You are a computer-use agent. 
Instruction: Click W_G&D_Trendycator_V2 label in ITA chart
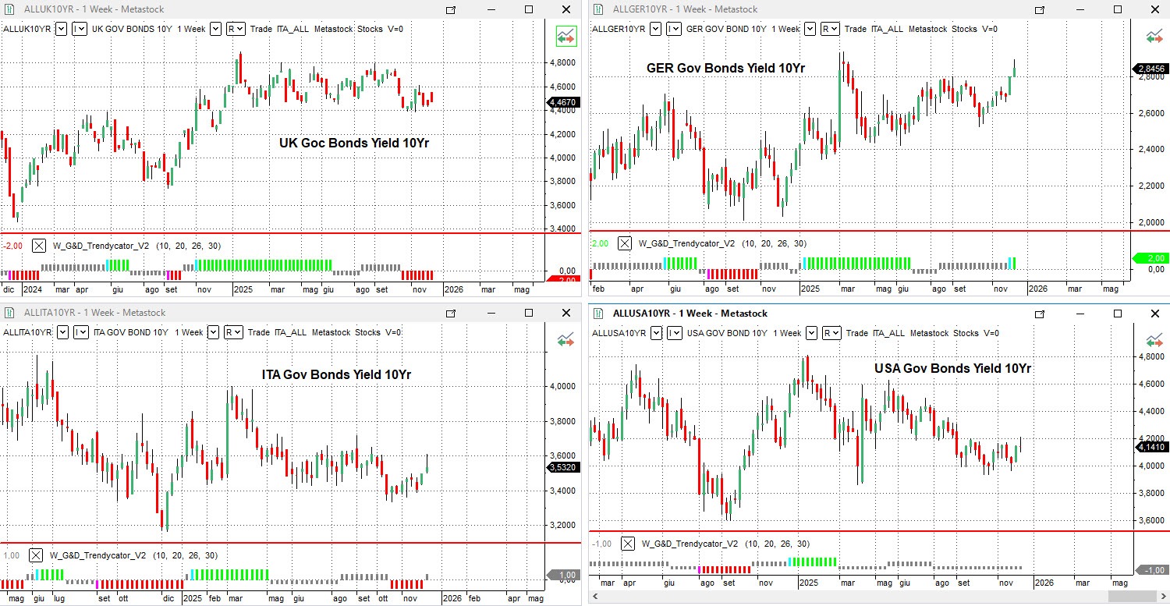point(97,555)
